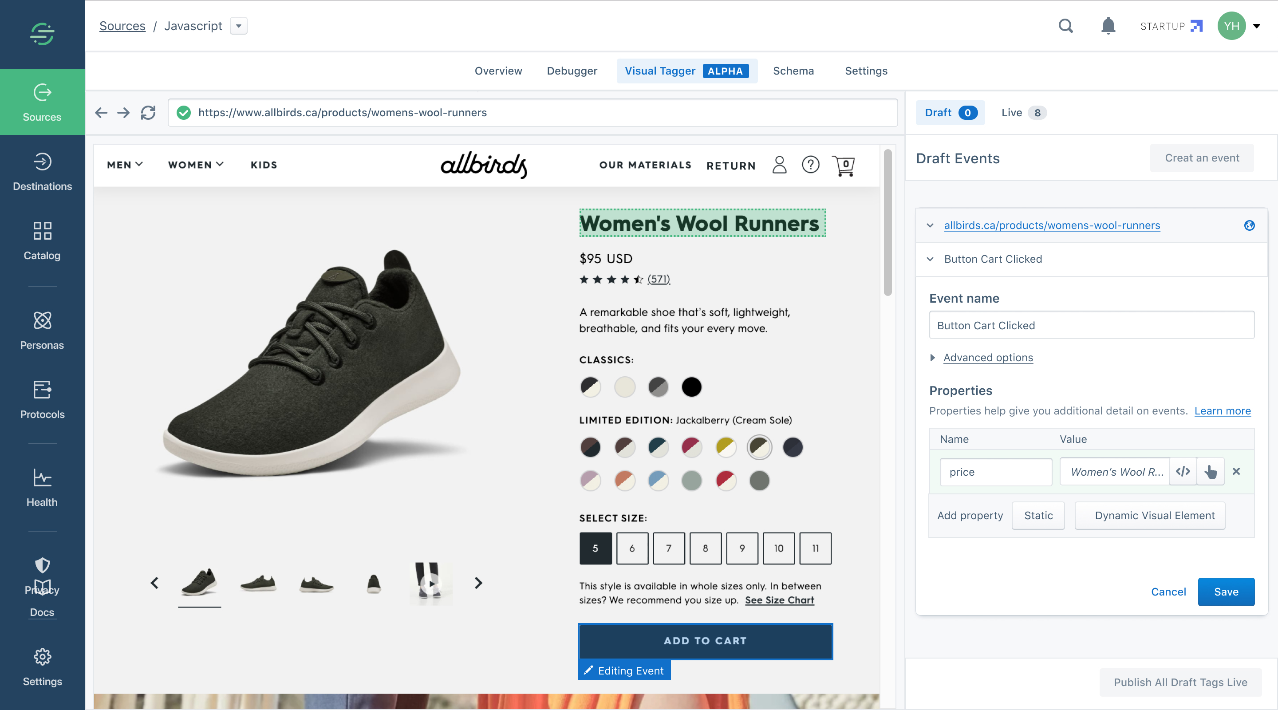This screenshot has height=710, width=1278.
Task: Open Protocols in the sidebar
Action: pyautogui.click(x=42, y=400)
